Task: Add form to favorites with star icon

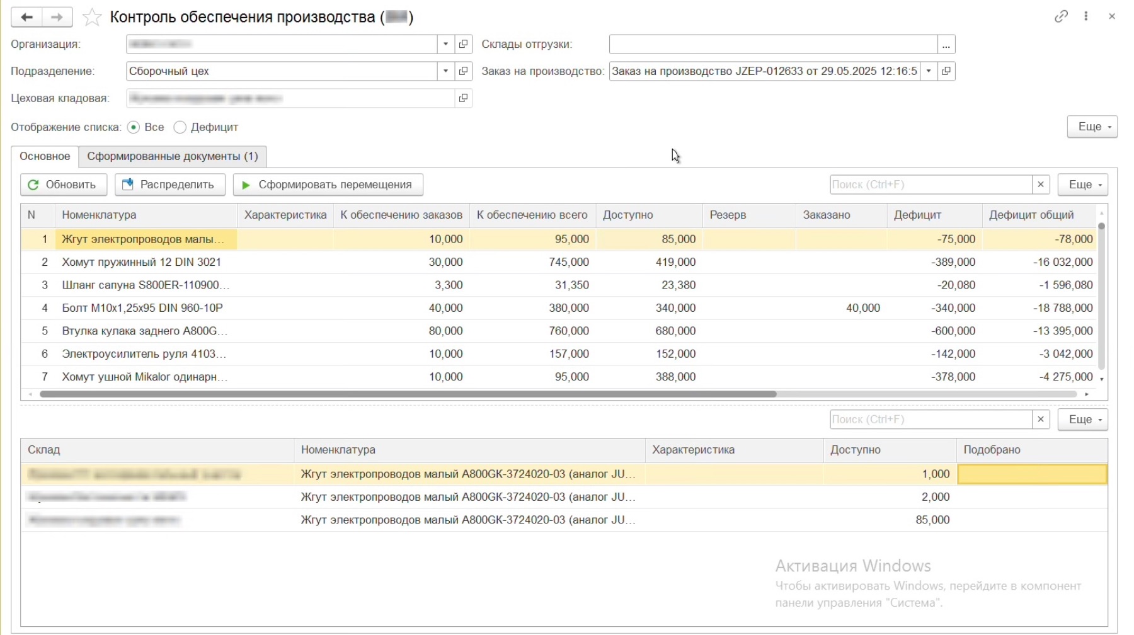Action: tap(92, 17)
